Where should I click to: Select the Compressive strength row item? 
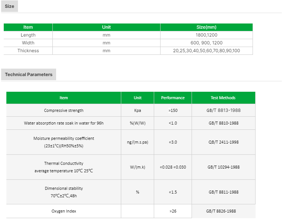pyautogui.click(x=64, y=110)
